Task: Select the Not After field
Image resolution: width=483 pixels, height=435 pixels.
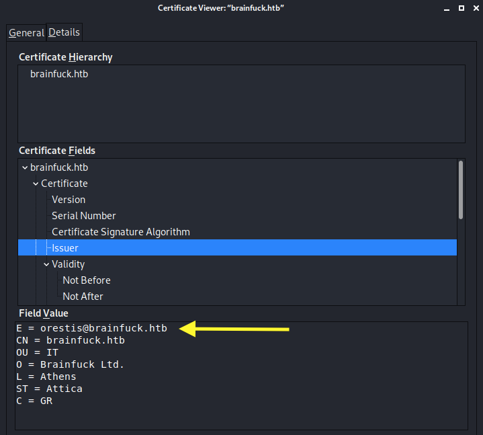Action: 83,296
